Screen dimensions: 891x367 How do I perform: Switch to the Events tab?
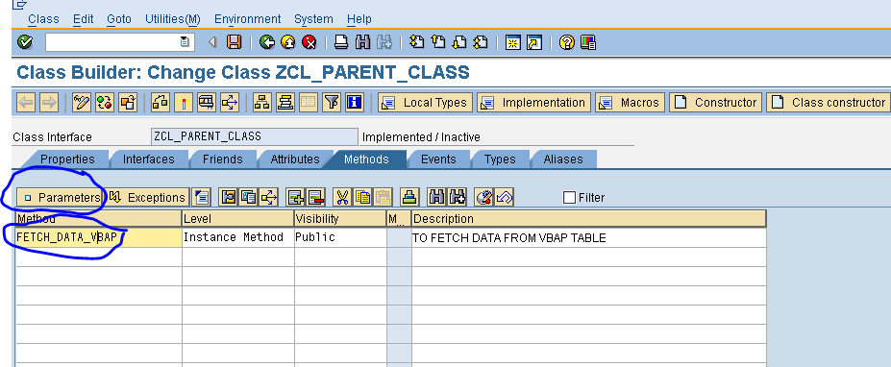(x=438, y=159)
